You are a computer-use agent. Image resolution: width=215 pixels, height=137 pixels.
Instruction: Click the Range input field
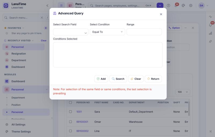pos(144,32)
